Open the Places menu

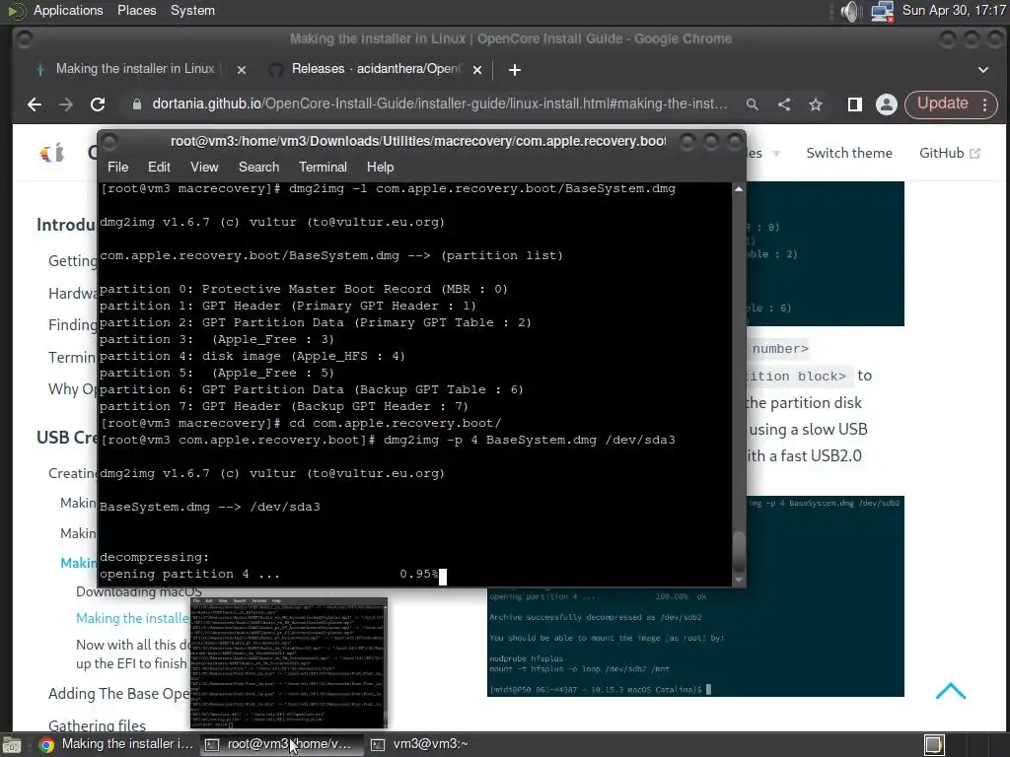click(136, 10)
